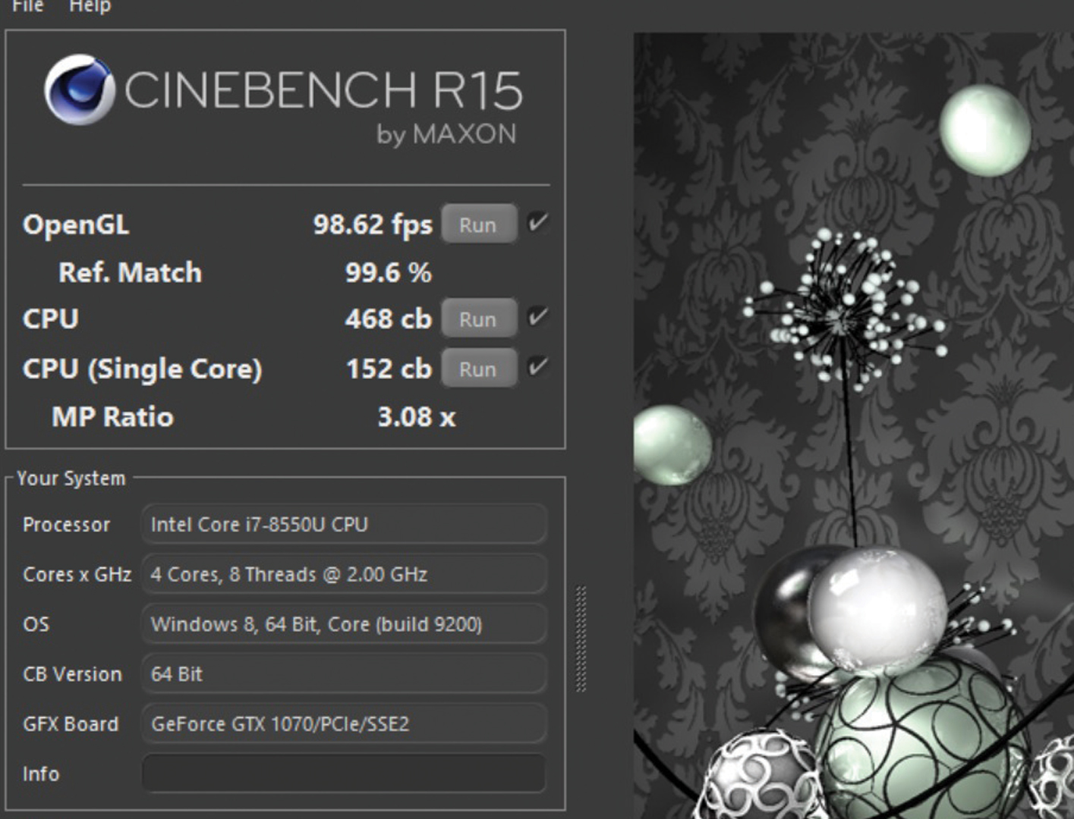Uncheck the CPU test checkbox

538,317
